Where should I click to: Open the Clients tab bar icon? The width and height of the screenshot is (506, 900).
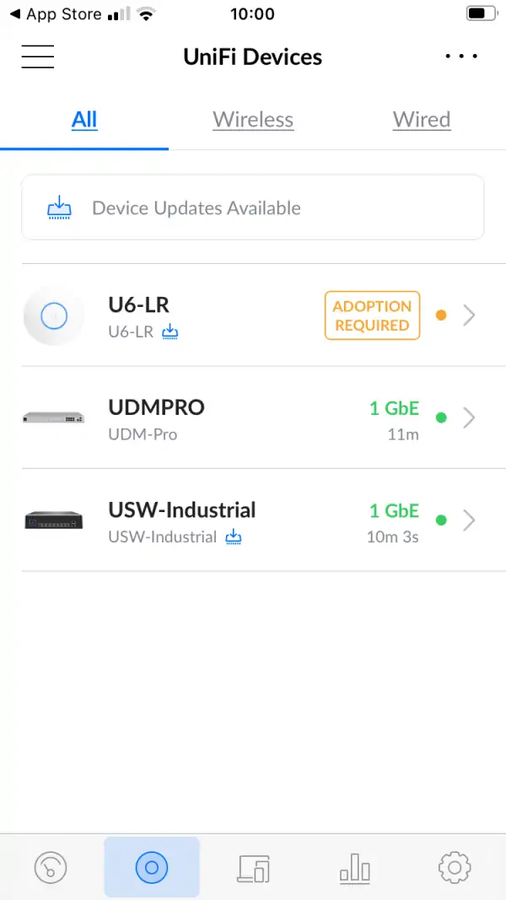254,866
